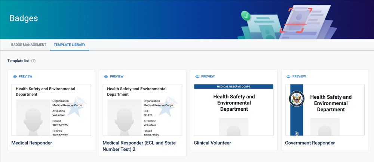Select the ECL and State Number Test badge thumbnail
The image size is (374, 162).
point(142,110)
